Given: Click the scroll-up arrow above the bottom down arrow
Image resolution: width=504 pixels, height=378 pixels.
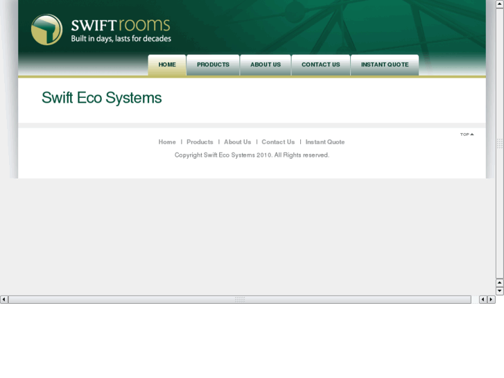Looking at the screenshot, I should tap(500, 283).
